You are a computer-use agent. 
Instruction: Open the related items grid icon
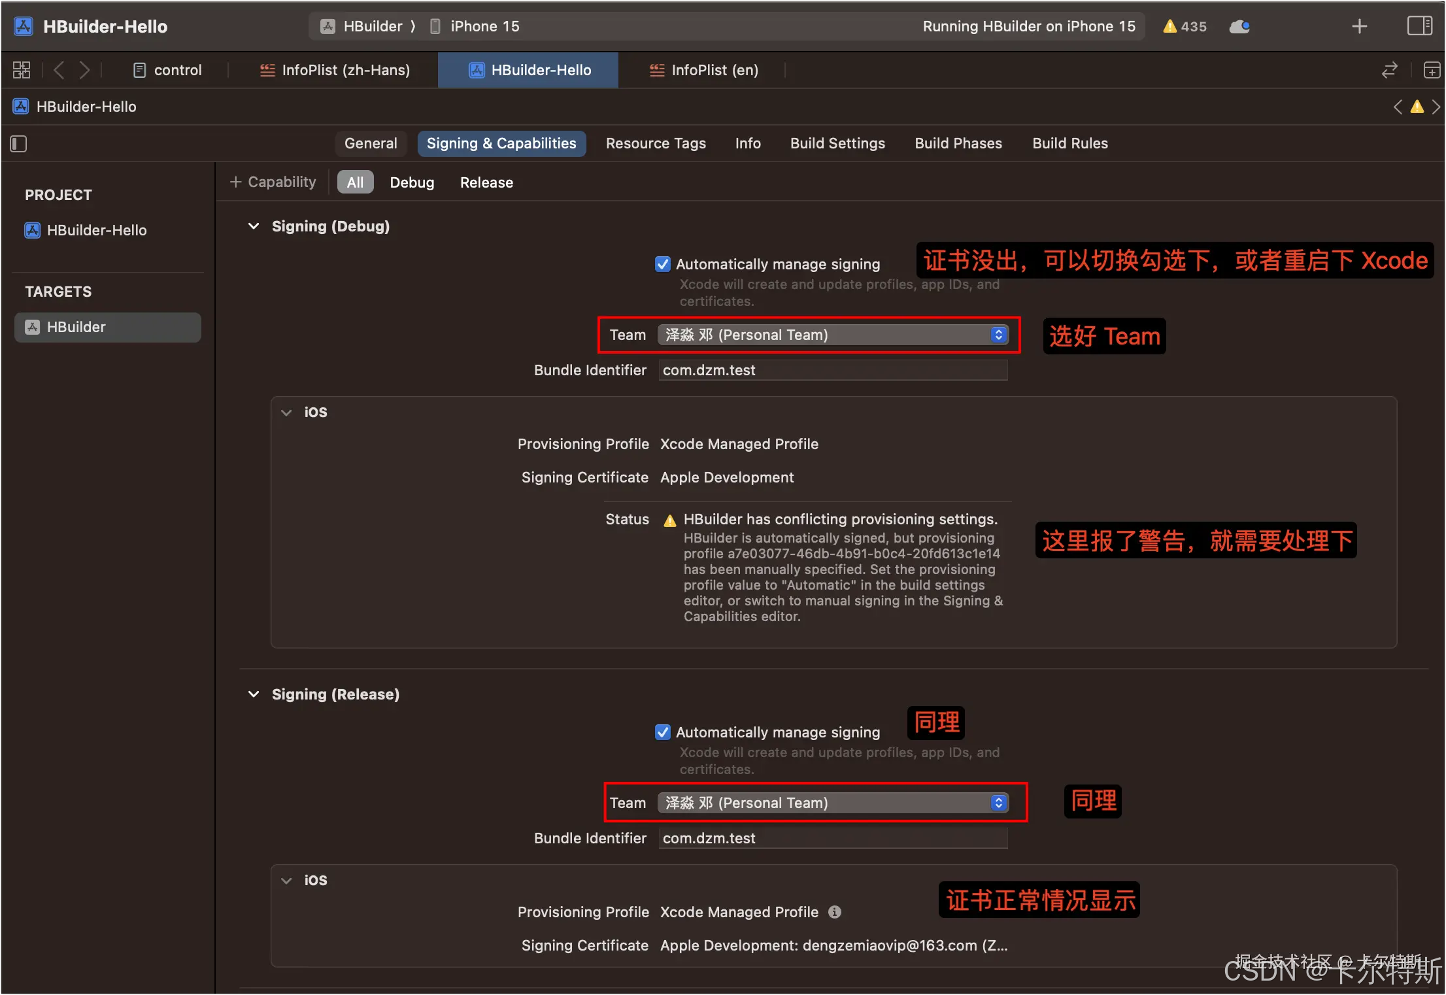pos(22,70)
